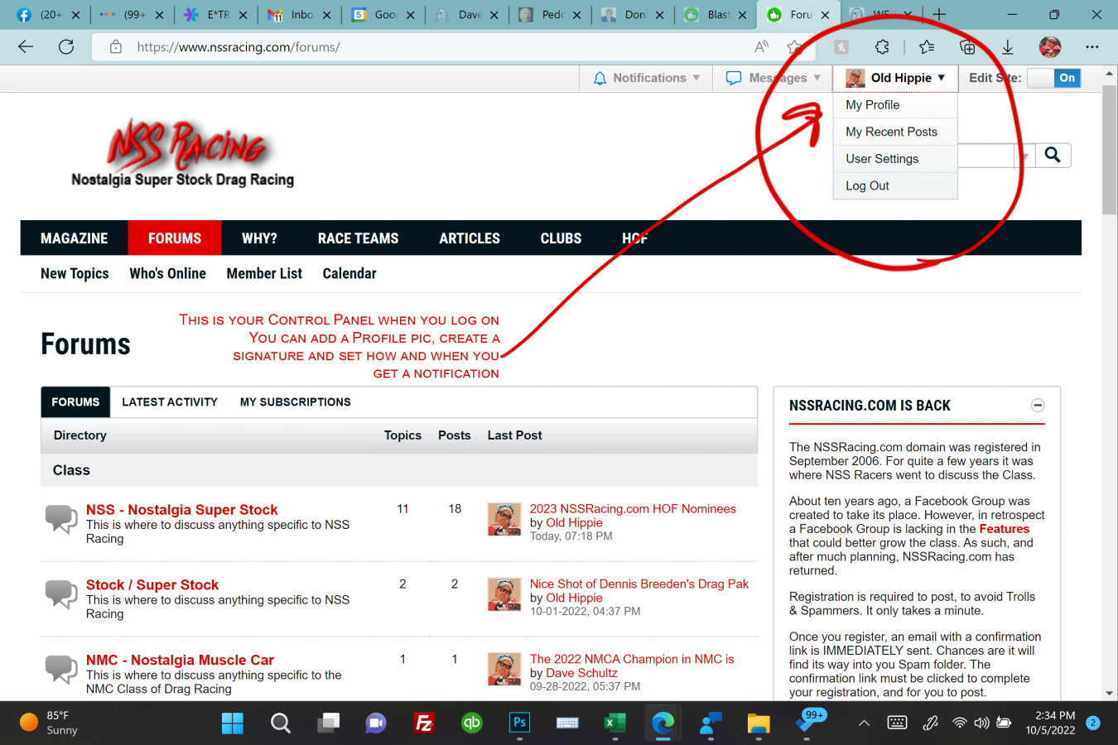
Task: Open Excel from the taskbar
Action: tap(614, 723)
